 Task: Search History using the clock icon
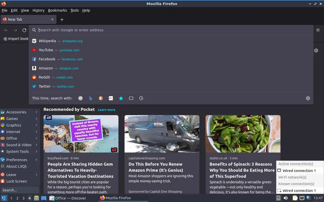(141, 98)
